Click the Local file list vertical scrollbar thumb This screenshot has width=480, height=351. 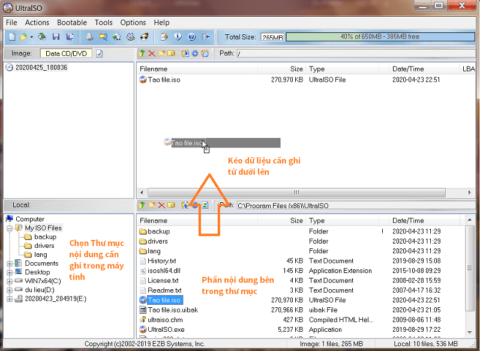(469, 268)
